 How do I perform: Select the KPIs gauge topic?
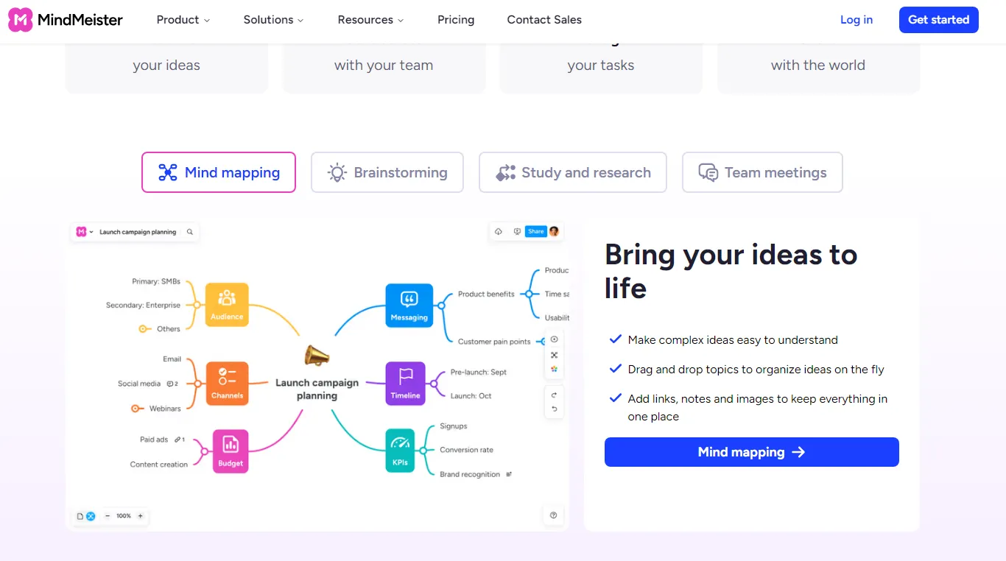point(400,451)
